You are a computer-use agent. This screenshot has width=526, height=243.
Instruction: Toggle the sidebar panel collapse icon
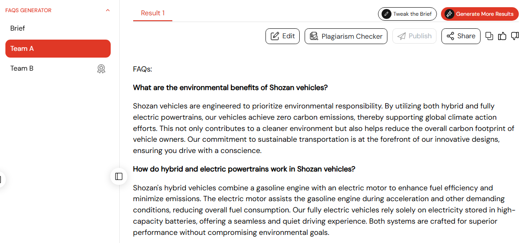pyautogui.click(x=119, y=176)
